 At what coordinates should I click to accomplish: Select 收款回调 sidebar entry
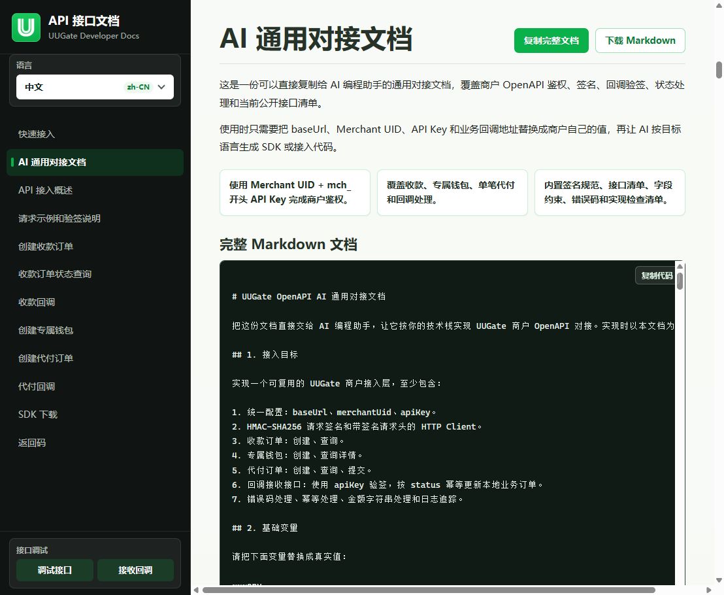37,302
